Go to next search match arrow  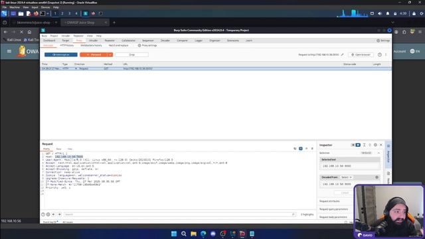tap(59, 214)
